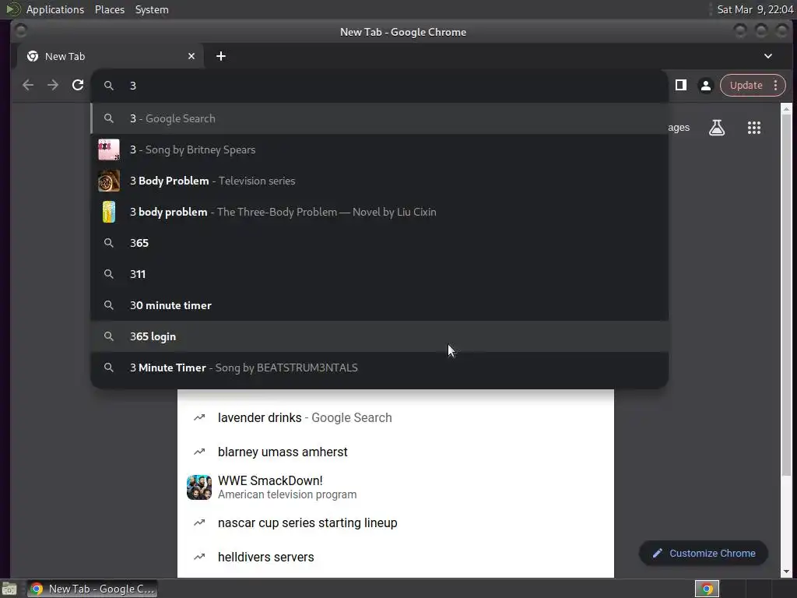
Task: Choose '3 Body Problem - Television series' suggestion
Action: coord(379,181)
